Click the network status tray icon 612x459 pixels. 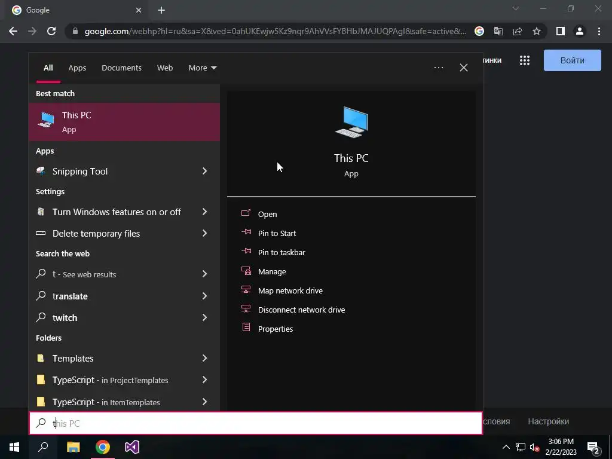point(521,447)
